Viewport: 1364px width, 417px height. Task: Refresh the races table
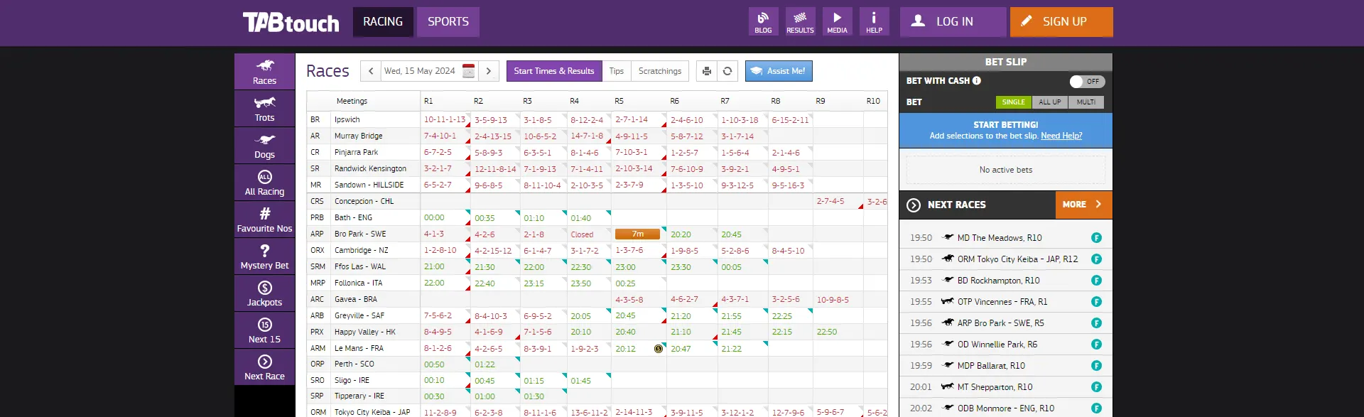tap(727, 71)
